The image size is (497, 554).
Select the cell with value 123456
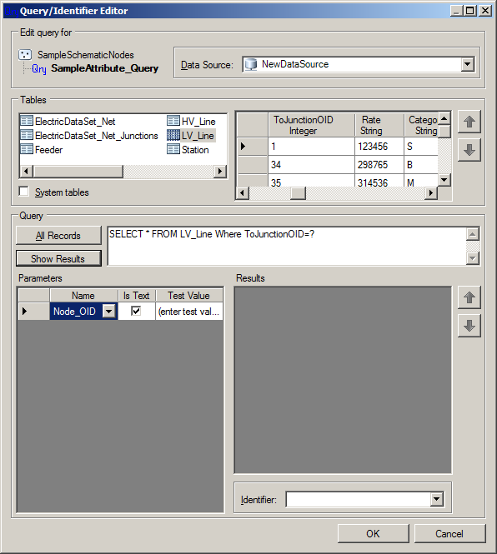(379, 147)
